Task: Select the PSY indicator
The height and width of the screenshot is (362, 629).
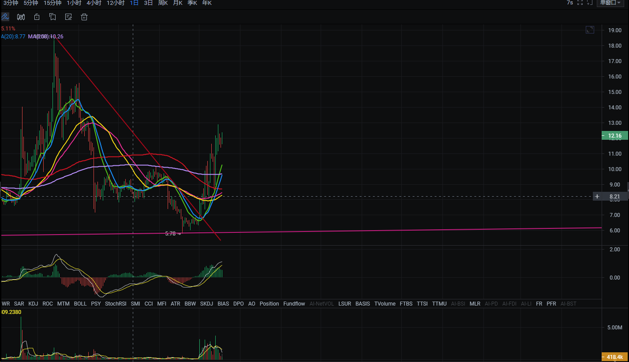Action: [x=96, y=304]
